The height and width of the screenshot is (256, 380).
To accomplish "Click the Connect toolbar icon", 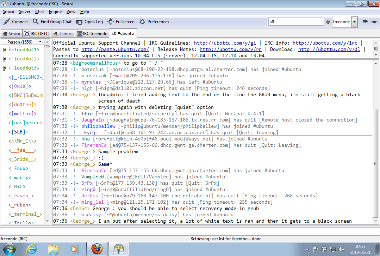I will (7, 22).
